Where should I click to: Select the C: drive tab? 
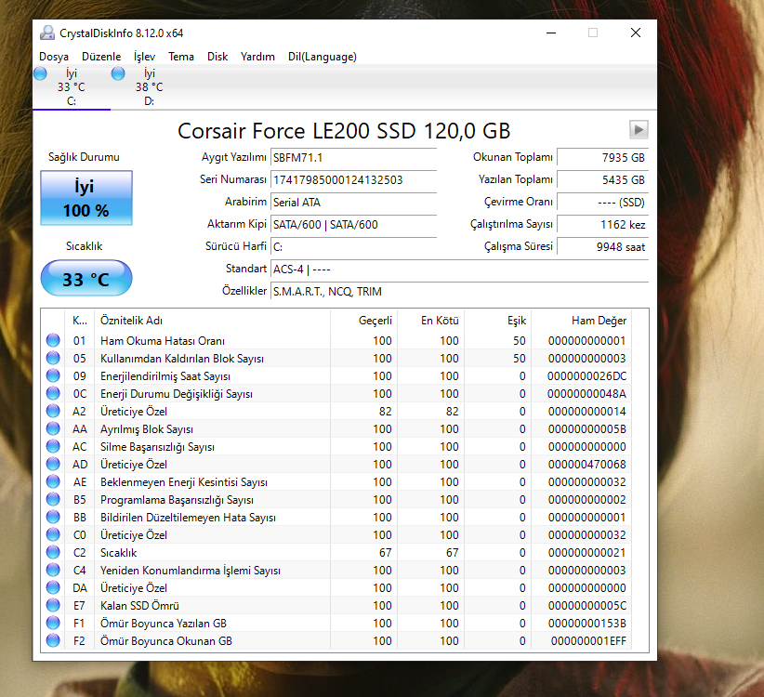72,87
